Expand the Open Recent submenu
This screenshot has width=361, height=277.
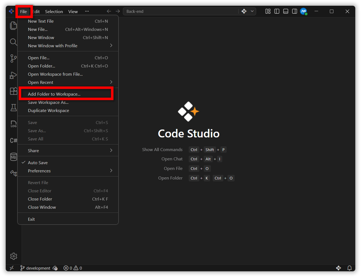tap(68, 82)
